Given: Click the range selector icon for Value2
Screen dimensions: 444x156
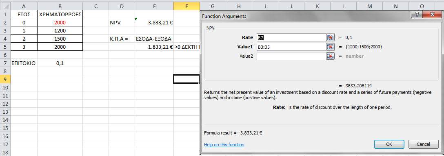Looking at the screenshot, I should (x=331, y=56).
